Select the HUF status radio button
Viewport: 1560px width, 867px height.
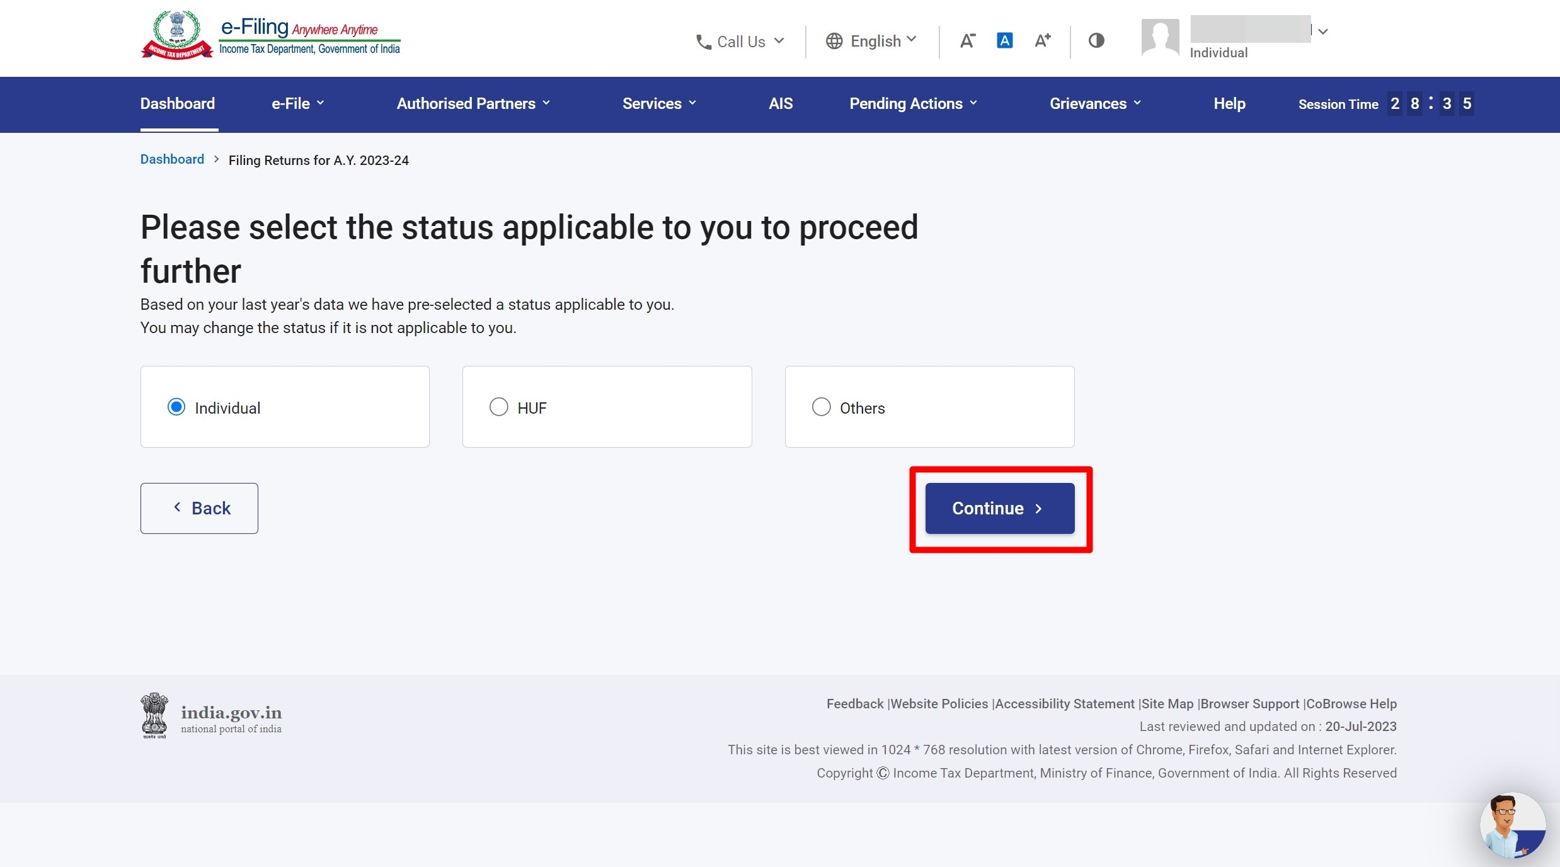tap(498, 407)
